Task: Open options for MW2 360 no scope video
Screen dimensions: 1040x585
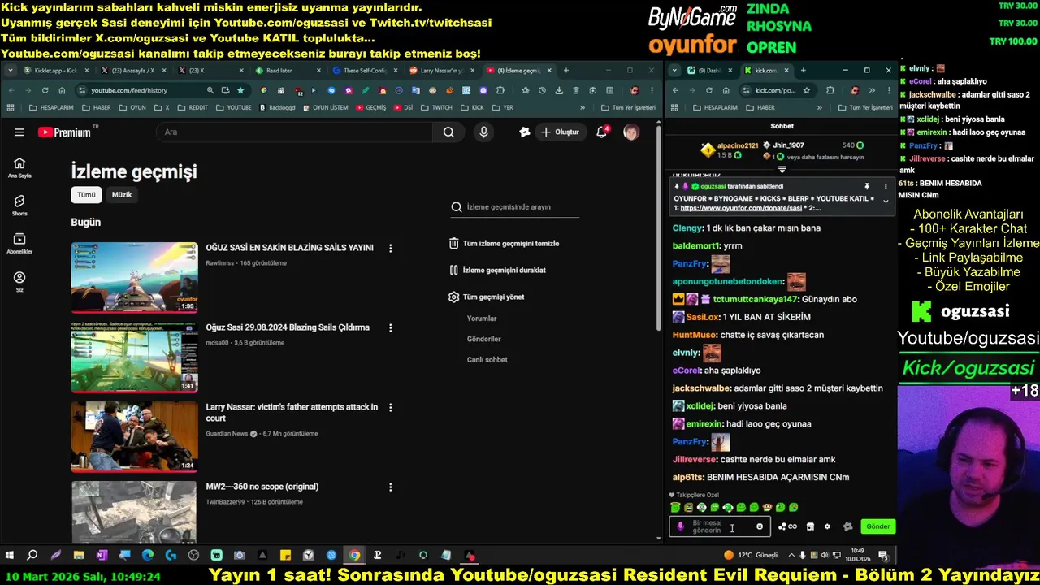Action: [391, 487]
